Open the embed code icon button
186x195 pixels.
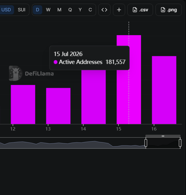click(104, 10)
